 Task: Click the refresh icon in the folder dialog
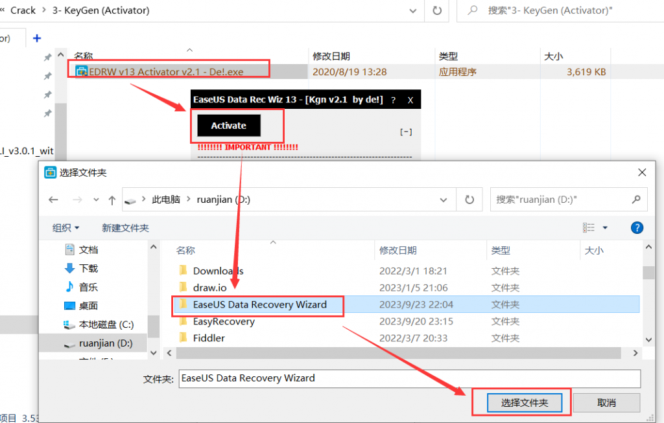point(469,199)
